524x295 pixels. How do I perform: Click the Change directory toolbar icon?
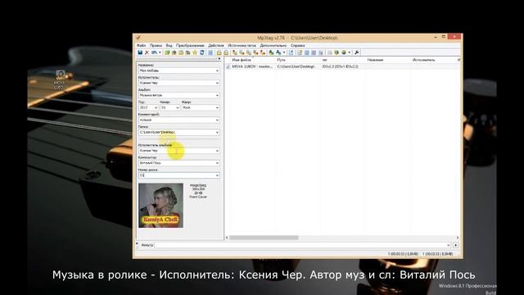click(167, 52)
